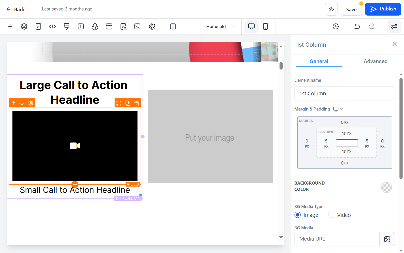Open the custom code icon
404x253 pixels.
52,27
